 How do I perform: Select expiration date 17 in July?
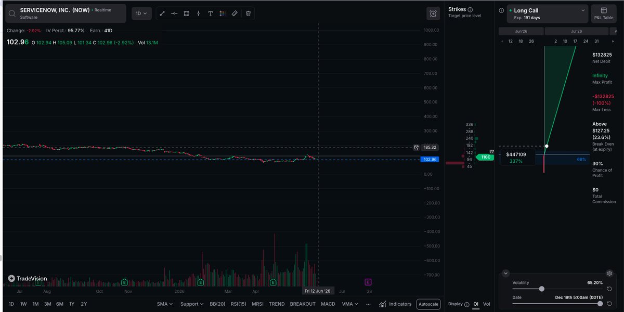[x=575, y=41]
